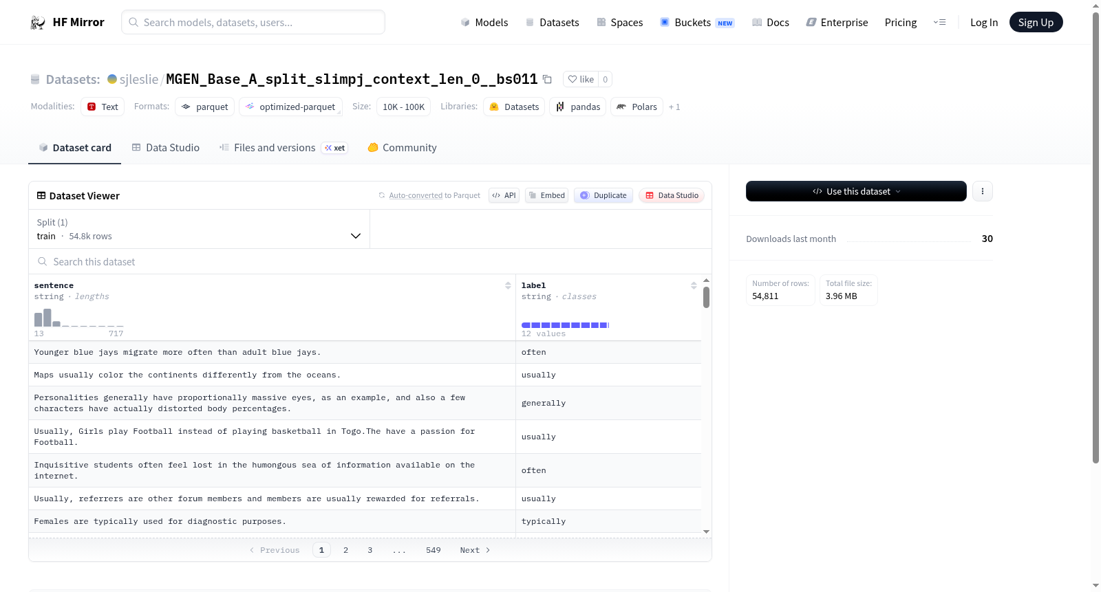
Task: Click the Sign Up button
Action: 1036,22
